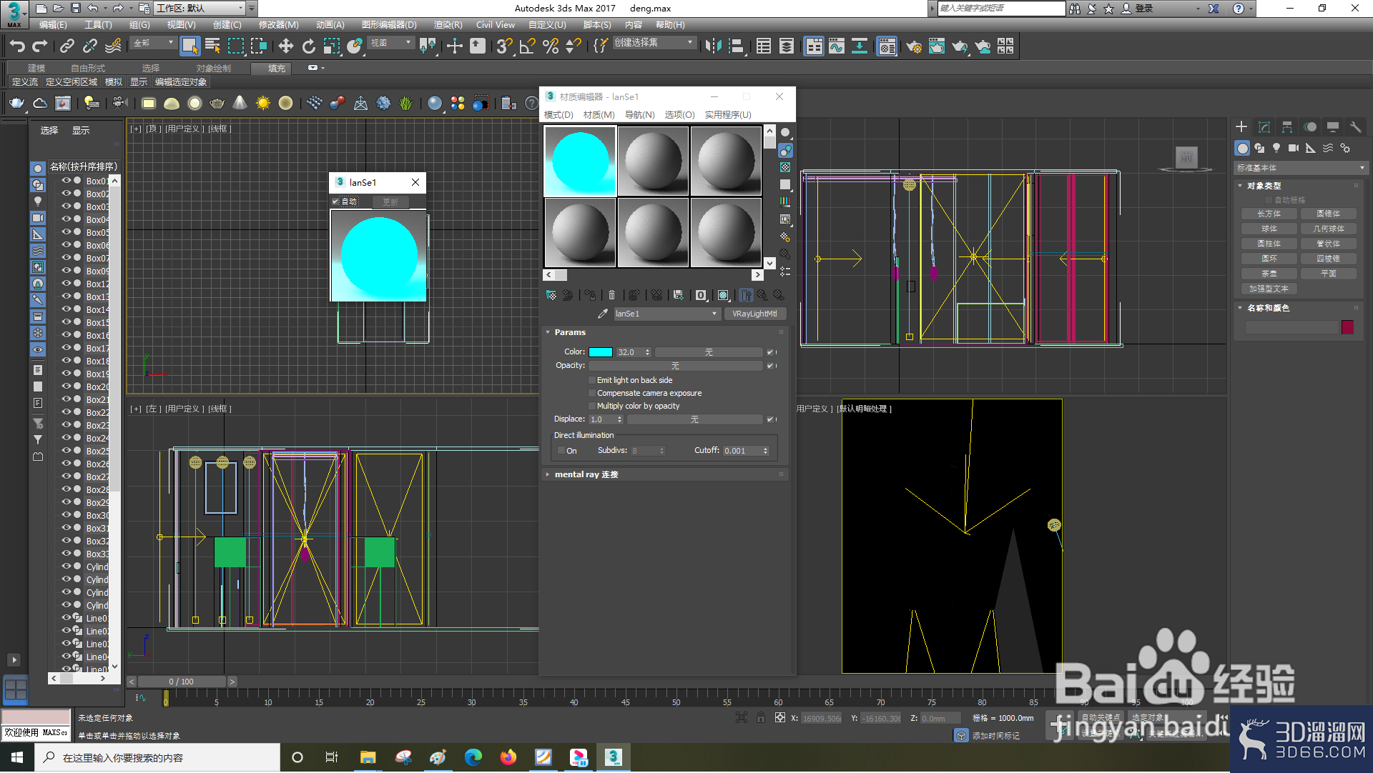This screenshot has width=1373, height=773.
Task: Click the 更新 button in lanSe1 preview
Action: (x=390, y=202)
